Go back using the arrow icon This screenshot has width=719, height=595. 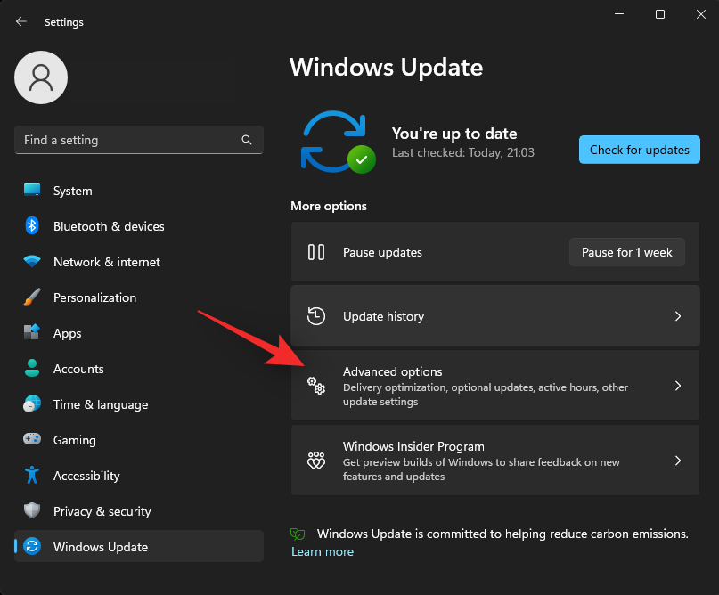20,21
